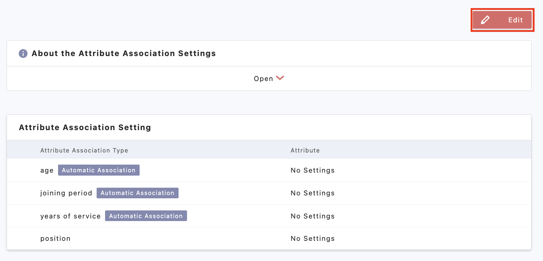Viewport: 543px width, 261px height.
Task: Select the joining period label
Action: click(x=66, y=193)
